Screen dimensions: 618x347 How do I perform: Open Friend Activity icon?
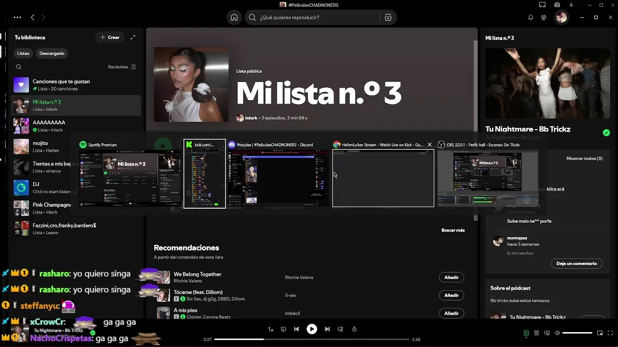[544, 17]
